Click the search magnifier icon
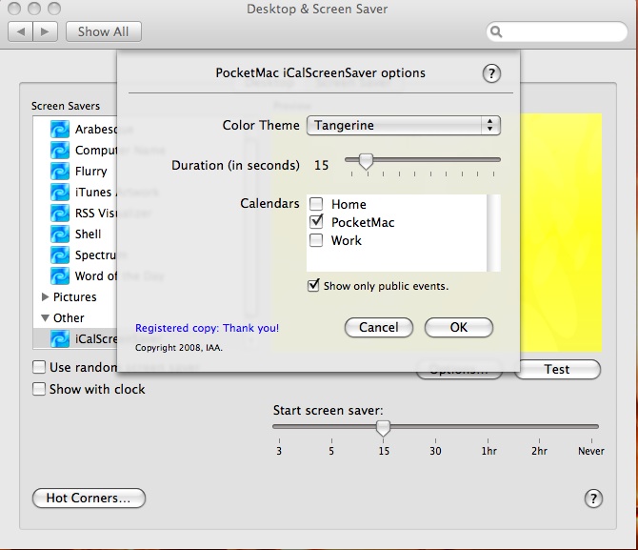The image size is (638, 550). pos(496,31)
